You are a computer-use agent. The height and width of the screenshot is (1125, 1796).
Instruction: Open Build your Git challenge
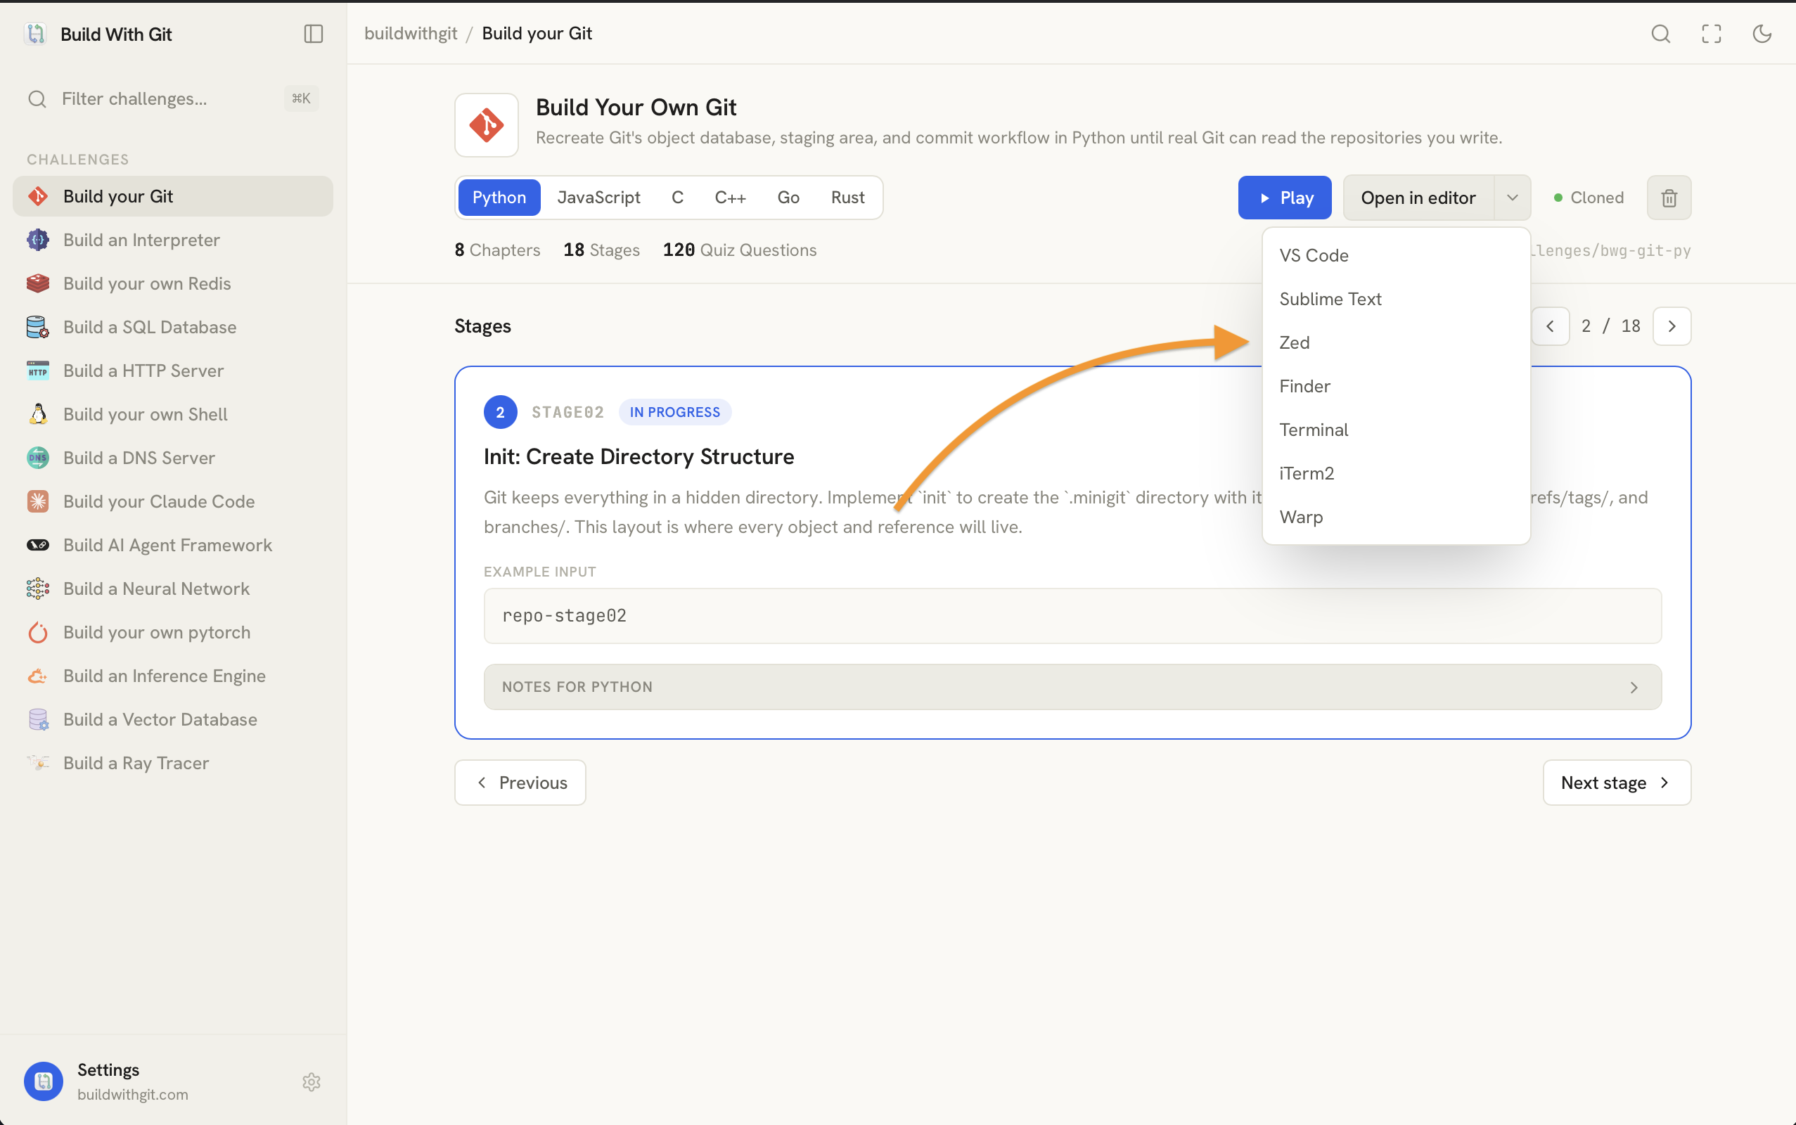click(x=172, y=196)
